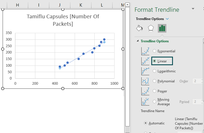Select the Moving Average radio button
Screen dimensions: 204x133
pos(154,102)
